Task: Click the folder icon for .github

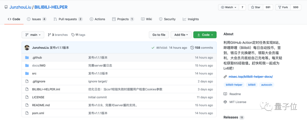Action: [27, 58]
